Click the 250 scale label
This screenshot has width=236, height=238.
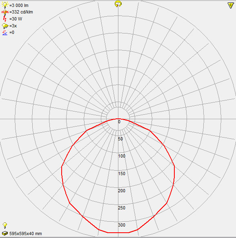click(122, 208)
